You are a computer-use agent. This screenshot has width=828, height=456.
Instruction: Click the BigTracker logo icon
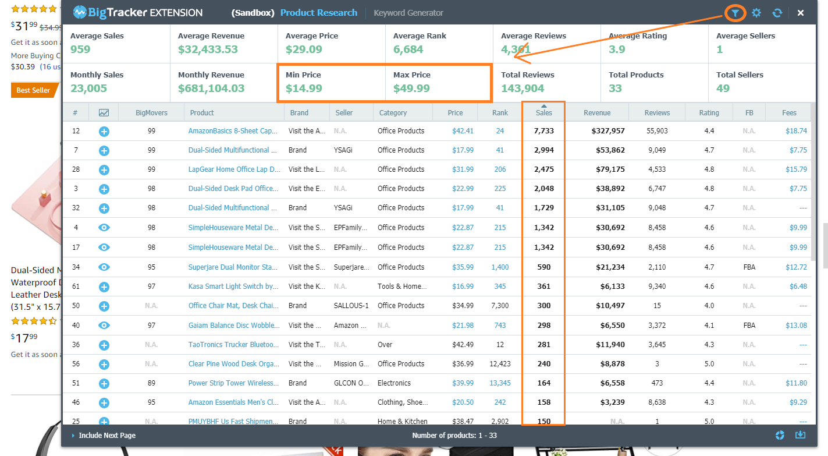coord(80,12)
